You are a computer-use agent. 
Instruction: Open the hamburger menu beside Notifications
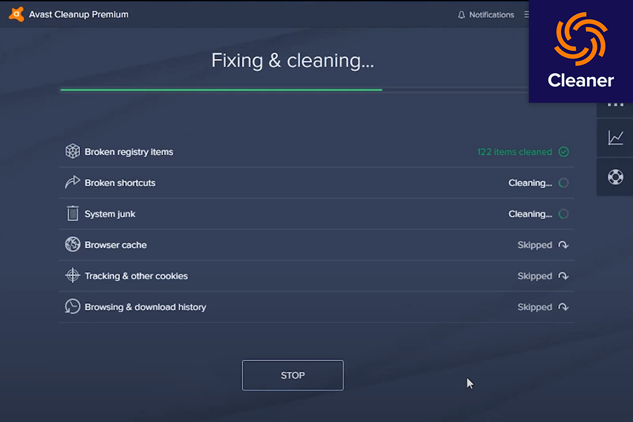[526, 15]
